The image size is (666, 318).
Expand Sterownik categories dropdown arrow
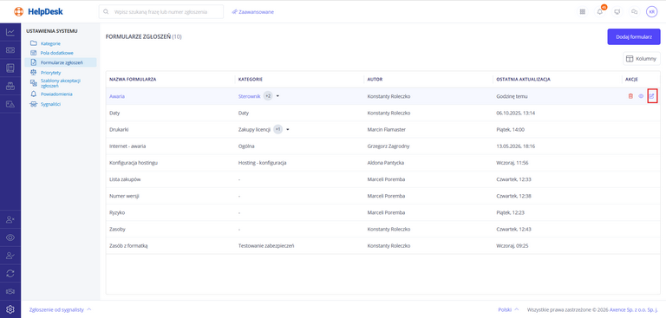[x=277, y=96]
